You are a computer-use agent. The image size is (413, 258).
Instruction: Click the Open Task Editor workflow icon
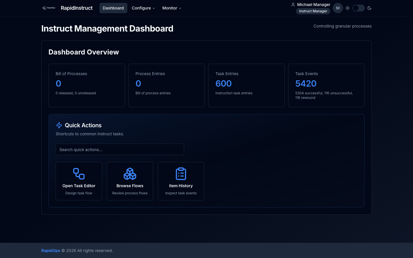(79, 174)
